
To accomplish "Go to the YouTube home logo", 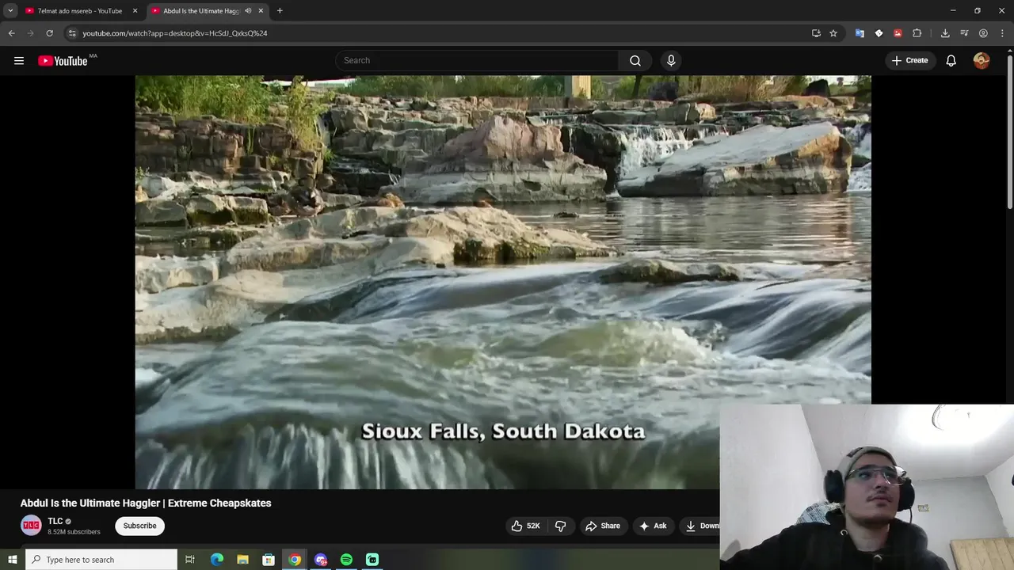I will point(63,61).
